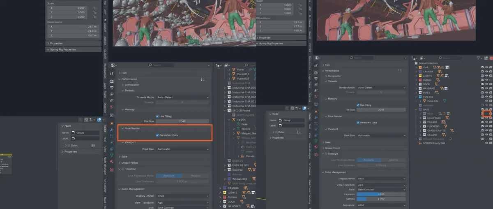Hide the CHA collection with its eye

(486, 67)
